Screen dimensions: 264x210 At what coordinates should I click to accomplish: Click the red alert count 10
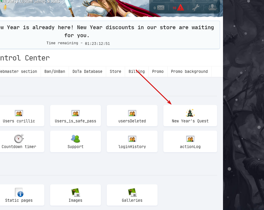coord(174,8)
